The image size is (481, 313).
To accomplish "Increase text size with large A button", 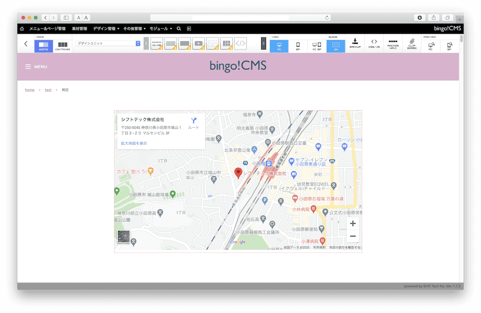I will click(x=86, y=18).
